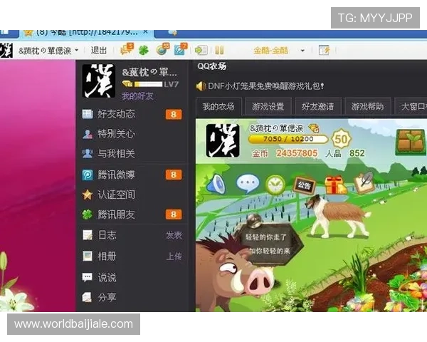Image resolution: width=427 pixels, height=342 pixels.
Task: Click the sidebar profile avatar image
Action: 99,81
